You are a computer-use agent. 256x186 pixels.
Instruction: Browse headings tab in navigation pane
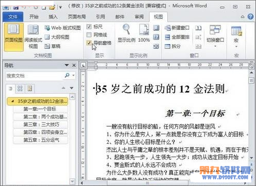(10, 88)
